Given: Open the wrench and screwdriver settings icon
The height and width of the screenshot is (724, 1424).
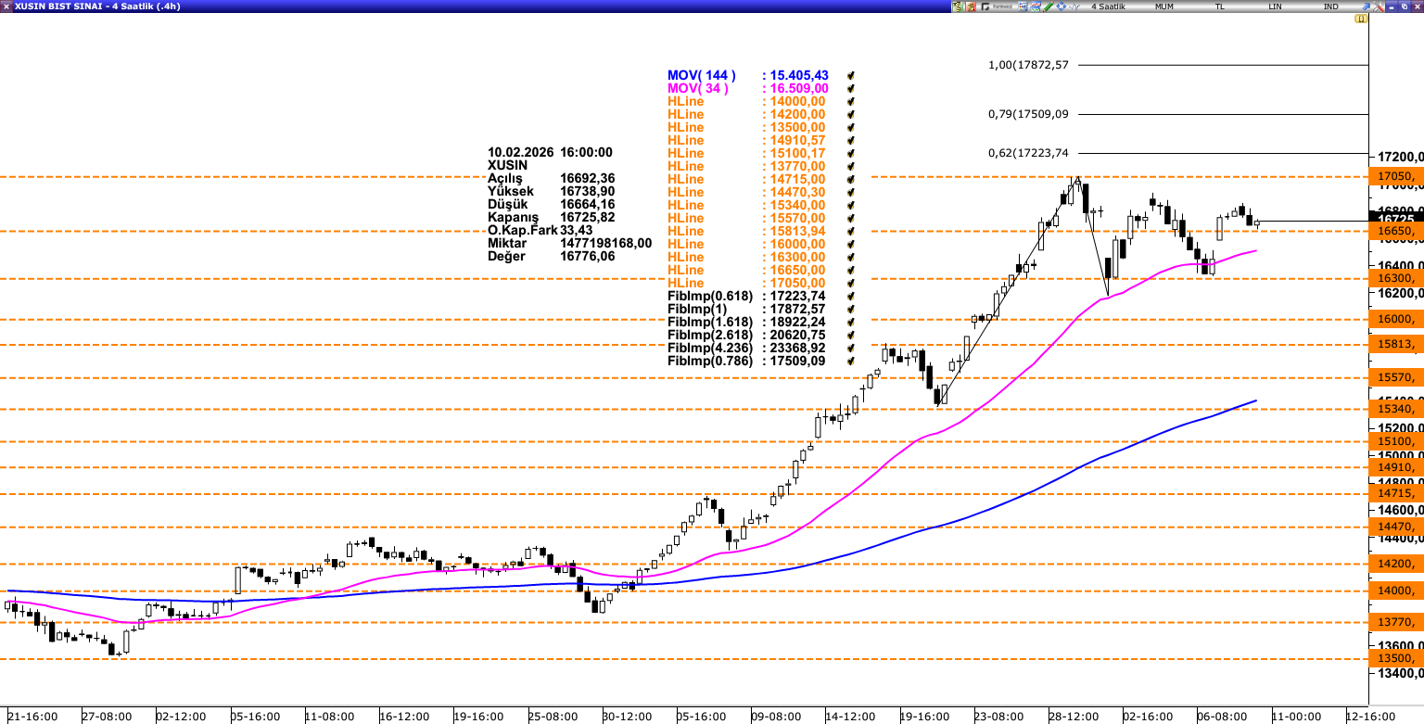Looking at the screenshot, I should (1378, 6).
